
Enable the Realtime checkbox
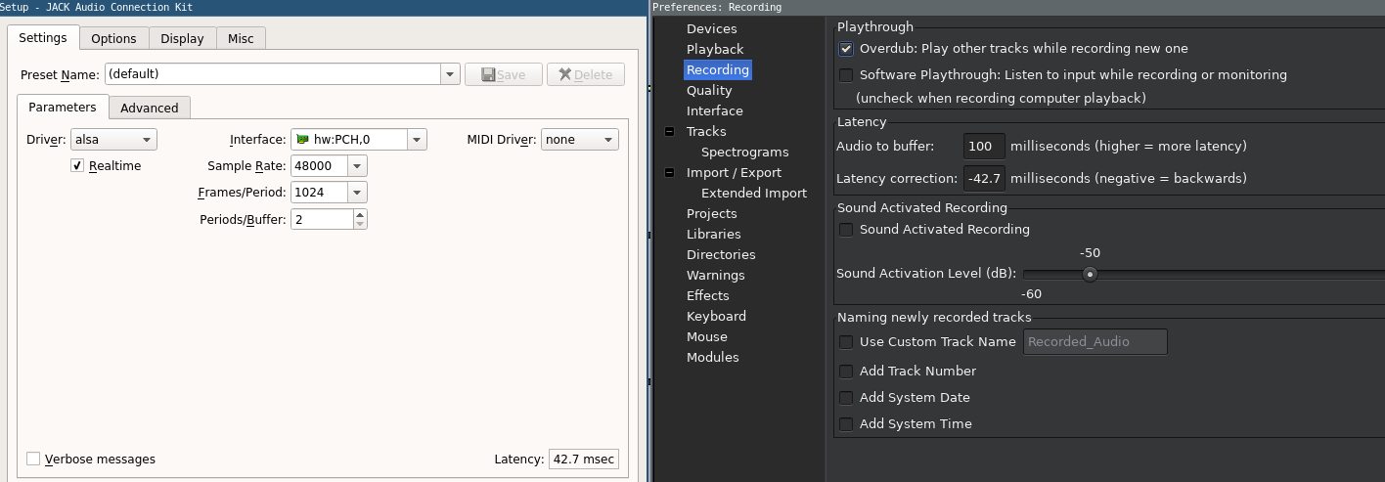[x=77, y=166]
